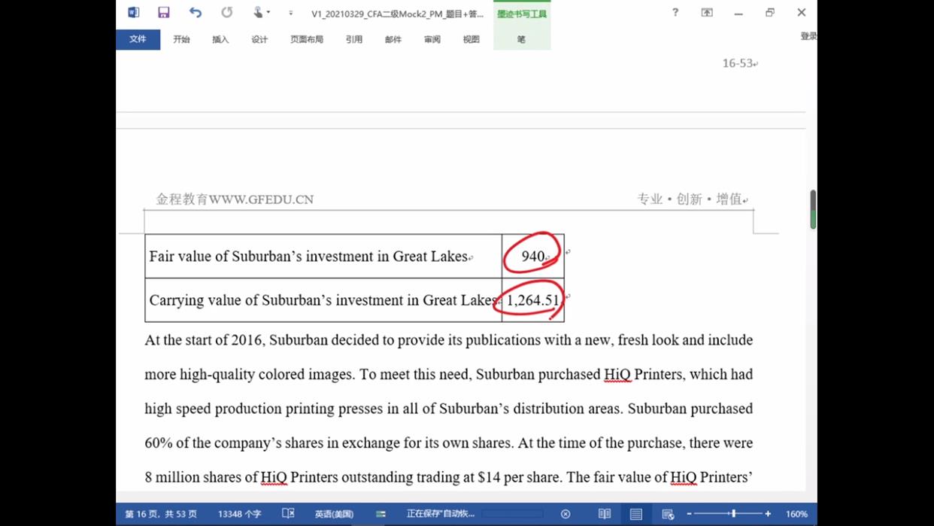934x526 pixels.
Task: Click the proofing errors book icon
Action: (x=288, y=514)
